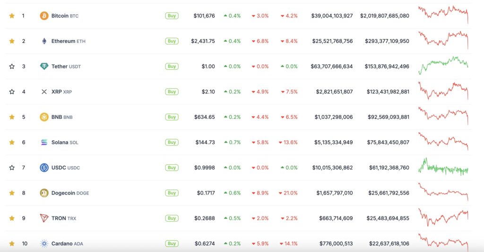
Task: Click the XRP logo icon
Action: (44, 92)
